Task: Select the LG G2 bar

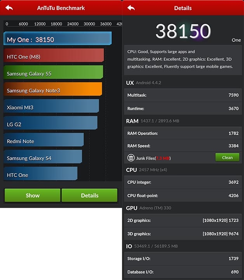Action: tap(51, 123)
